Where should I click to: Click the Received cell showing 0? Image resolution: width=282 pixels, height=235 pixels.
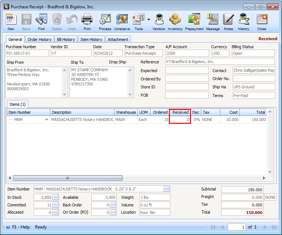click(180, 119)
